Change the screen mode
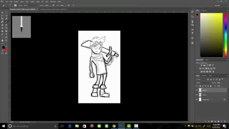229x129 pixels. tap(6, 53)
